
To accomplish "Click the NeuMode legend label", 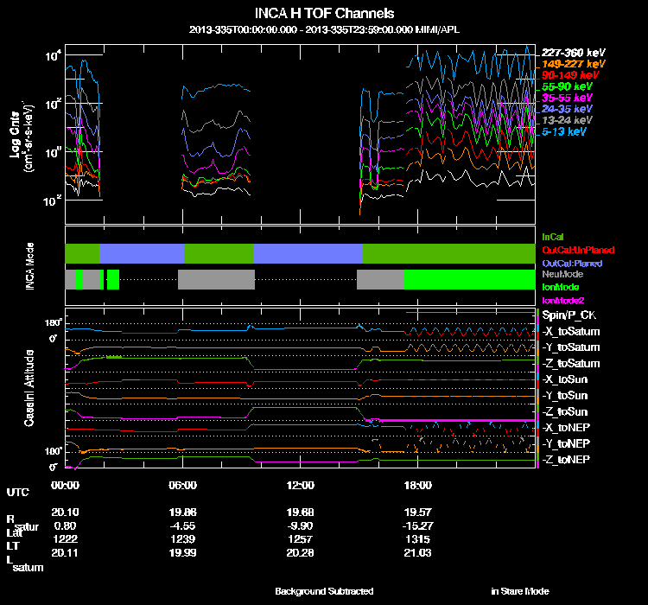I will click(x=562, y=274).
